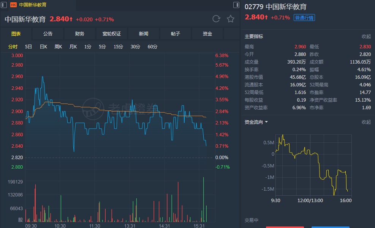
Task: Switch to the 图表 tab
Action: point(16,34)
